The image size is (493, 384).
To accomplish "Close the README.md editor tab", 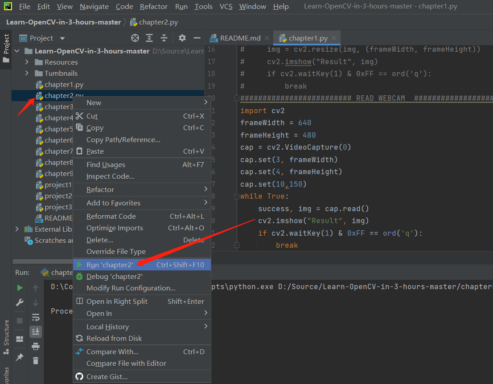I will pyautogui.click(x=267, y=38).
